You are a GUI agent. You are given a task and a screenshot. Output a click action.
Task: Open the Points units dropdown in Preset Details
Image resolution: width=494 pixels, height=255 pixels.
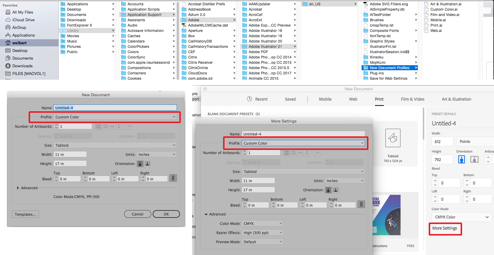[475, 141]
